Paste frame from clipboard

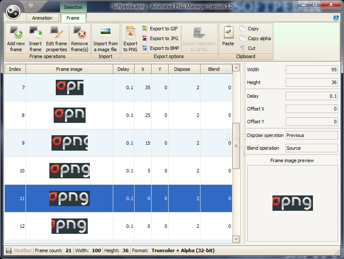228,36
